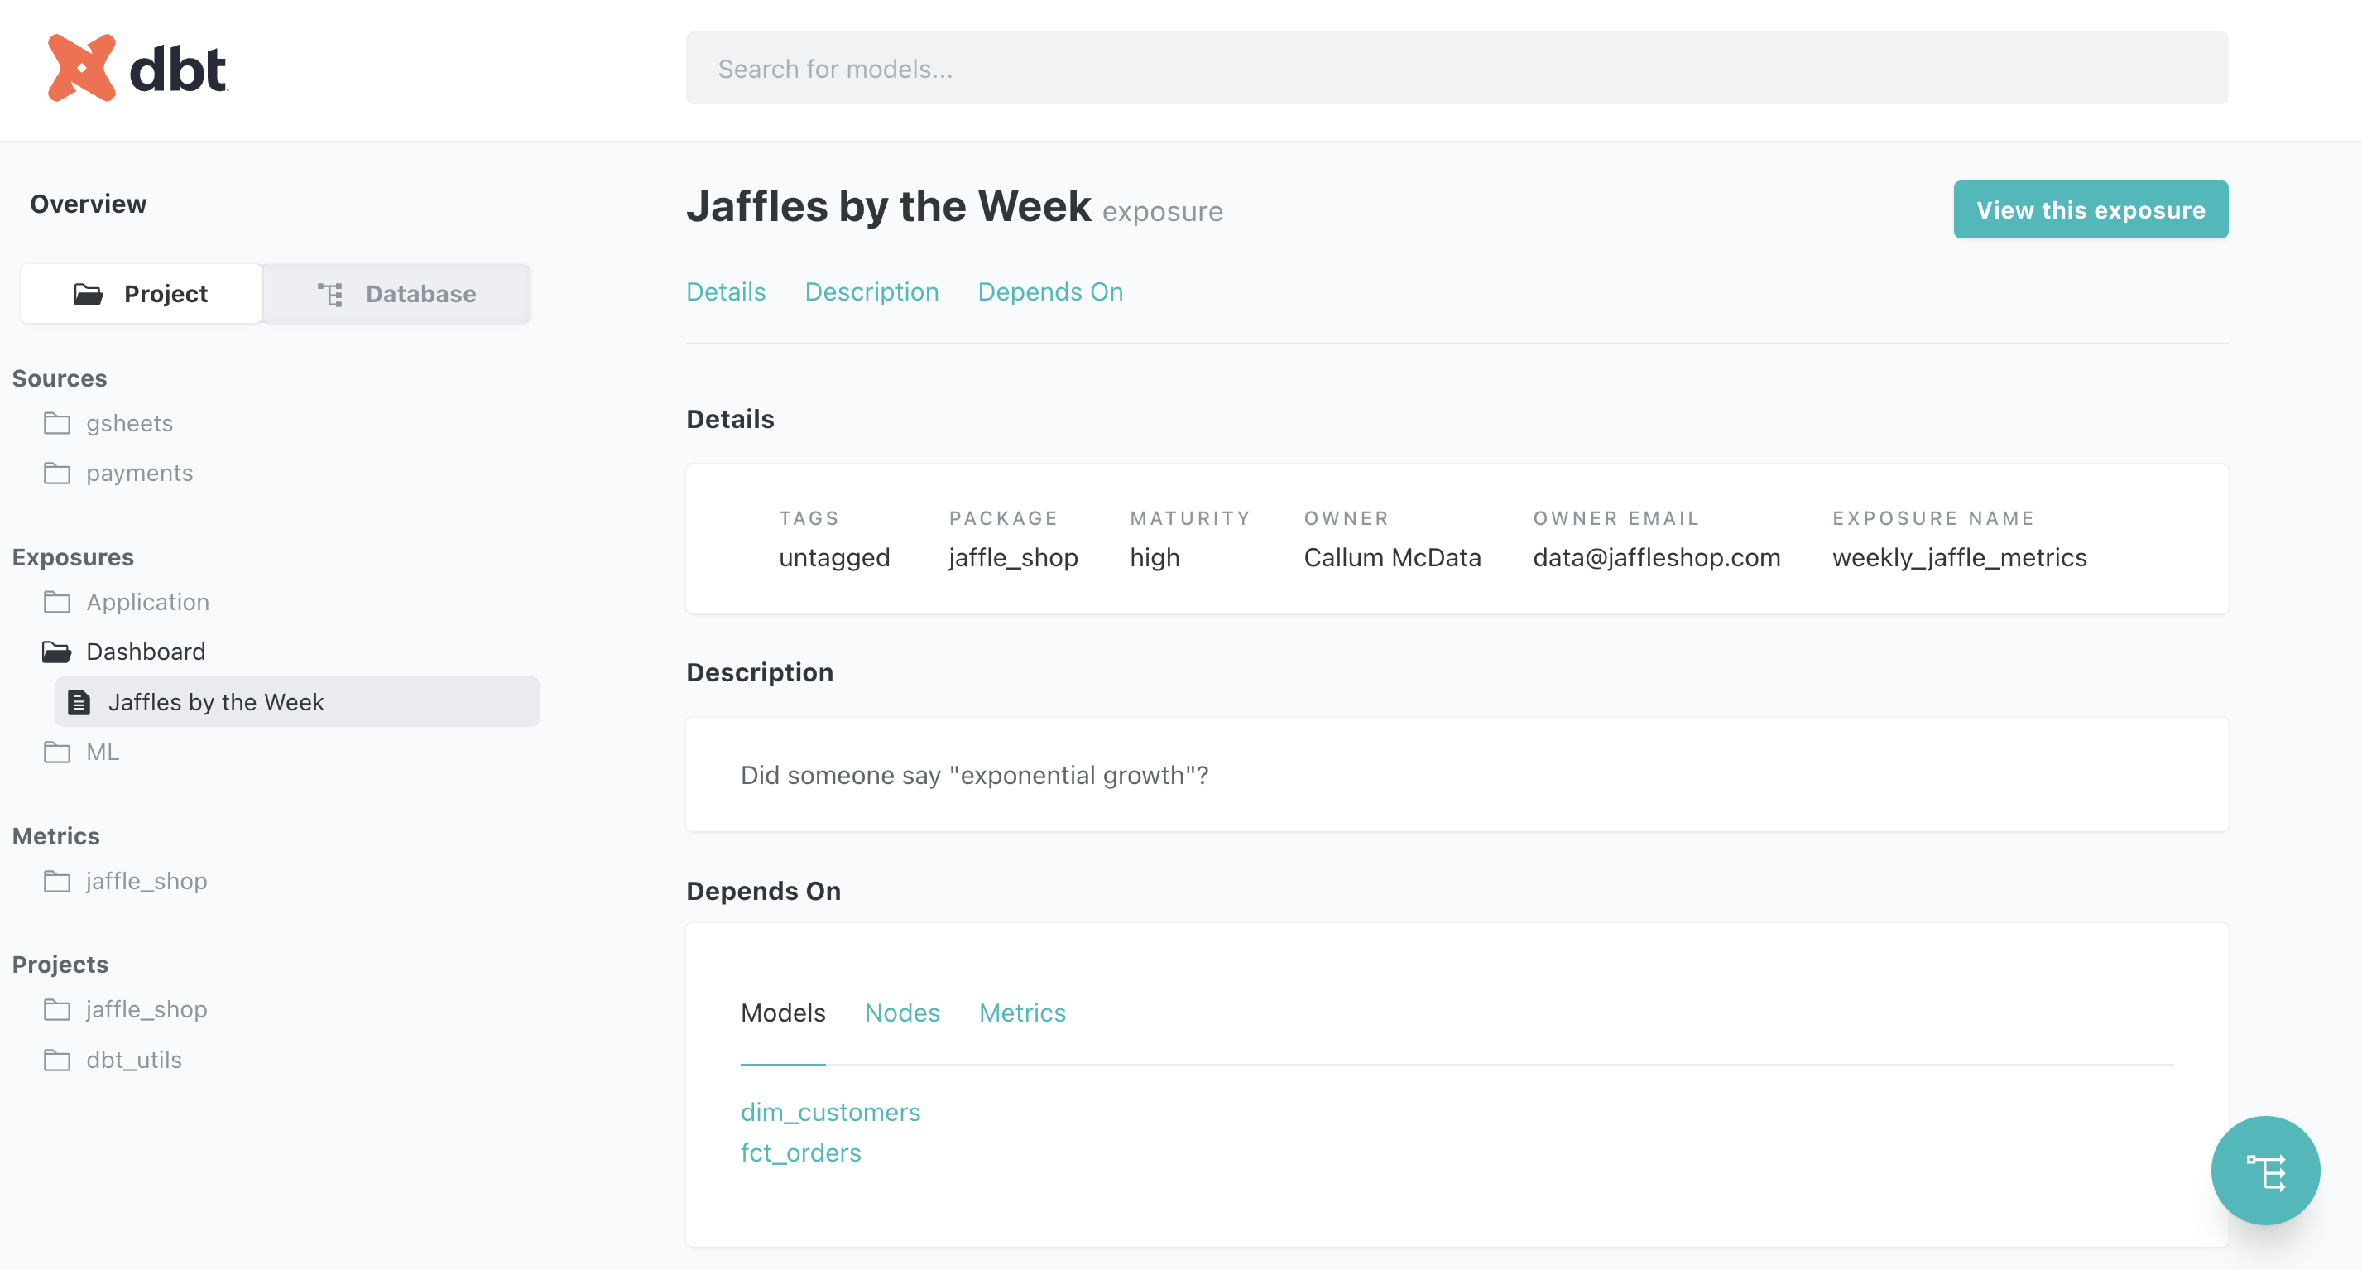The image size is (2362, 1270).
Task: Expand the jaffle_shop folder under Metrics
Action: 146,881
